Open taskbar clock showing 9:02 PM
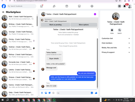This screenshot has width=135, height=102. point(126,100)
